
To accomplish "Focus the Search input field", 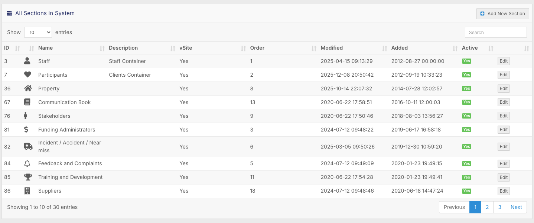I will (x=496, y=32).
